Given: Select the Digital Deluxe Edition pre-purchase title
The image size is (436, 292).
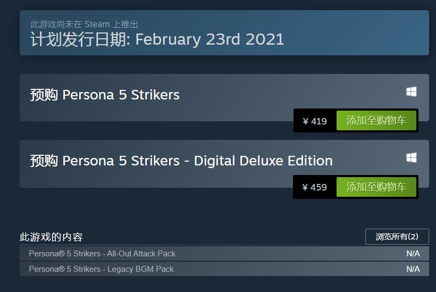Looking at the screenshot, I should click(x=181, y=161).
